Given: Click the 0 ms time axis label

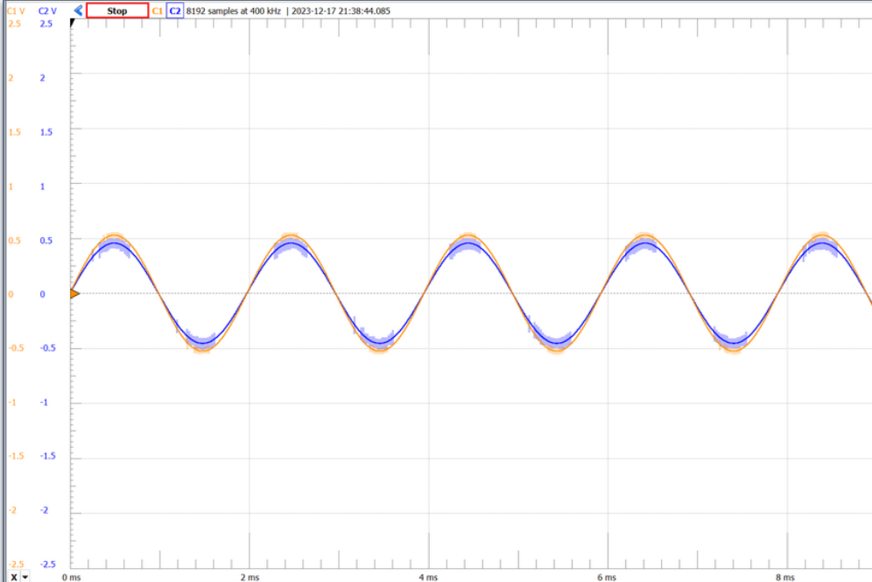Looking at the screenshot, I should click(72, 577).
